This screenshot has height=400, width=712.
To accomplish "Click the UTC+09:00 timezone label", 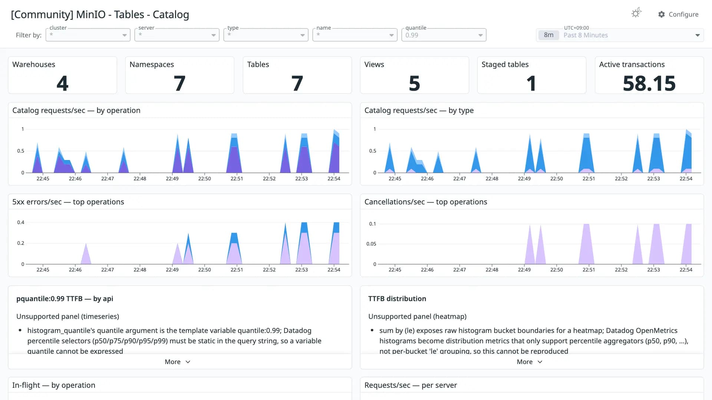I will pyautogui.click(x=576, y=28).
